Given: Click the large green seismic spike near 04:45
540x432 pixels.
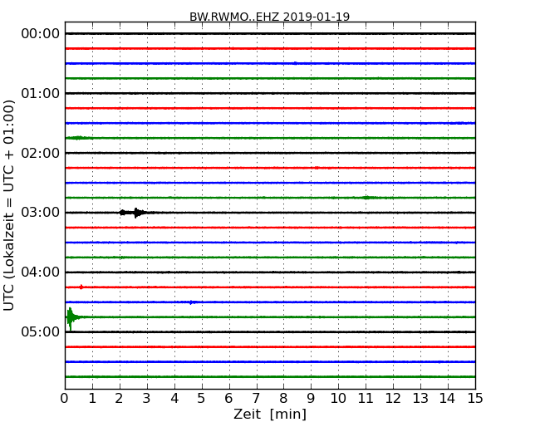Looking at the screenshot, I should [71, 318].
